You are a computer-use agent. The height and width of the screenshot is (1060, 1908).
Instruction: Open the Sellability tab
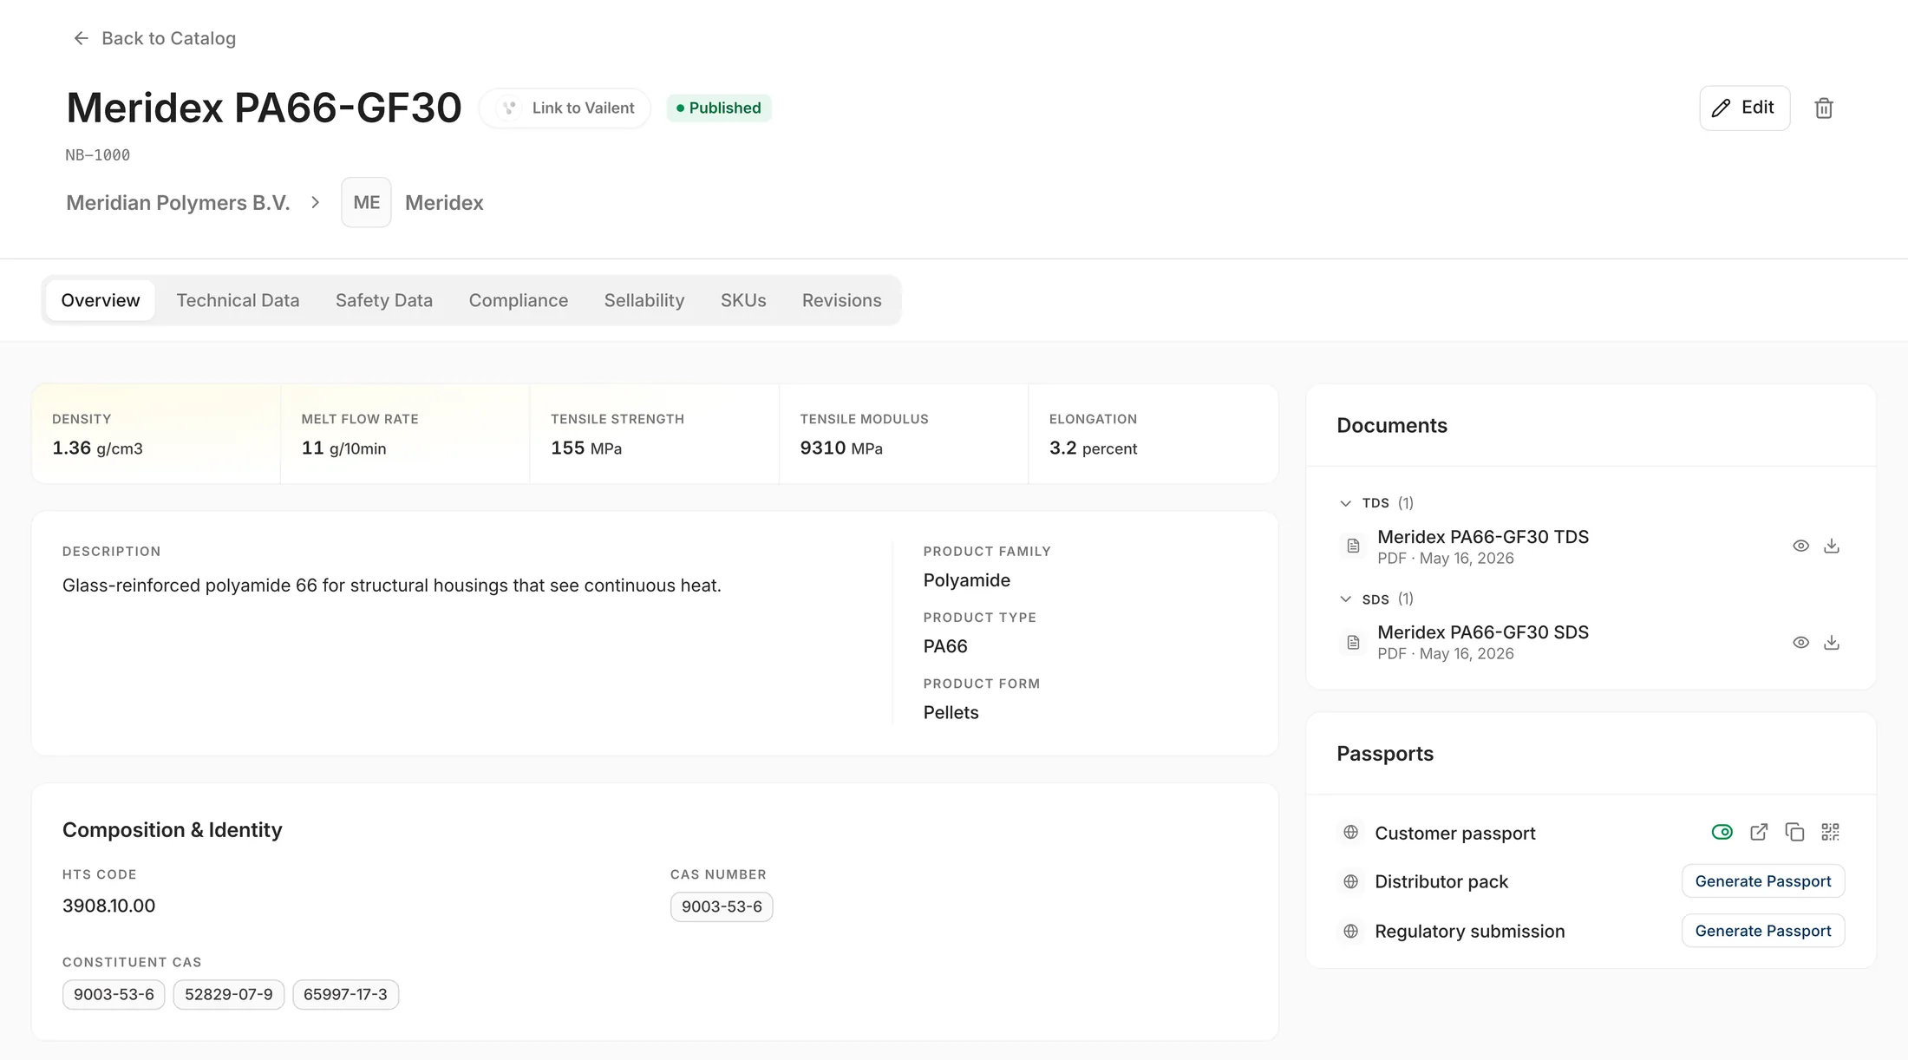tap(644, 301)
